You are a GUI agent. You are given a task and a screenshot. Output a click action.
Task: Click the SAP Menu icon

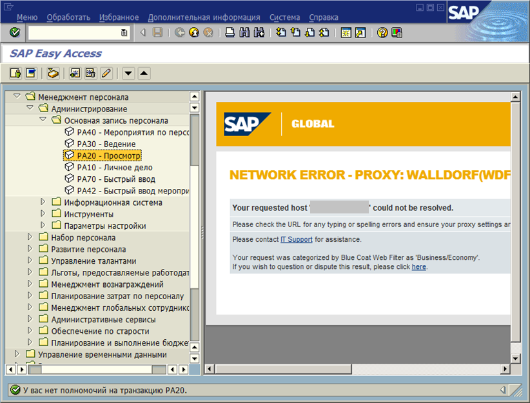point(31,73)
